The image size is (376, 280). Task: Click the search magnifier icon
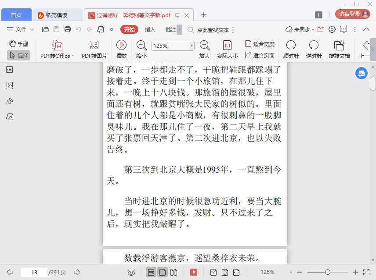(x=190, y=30)
